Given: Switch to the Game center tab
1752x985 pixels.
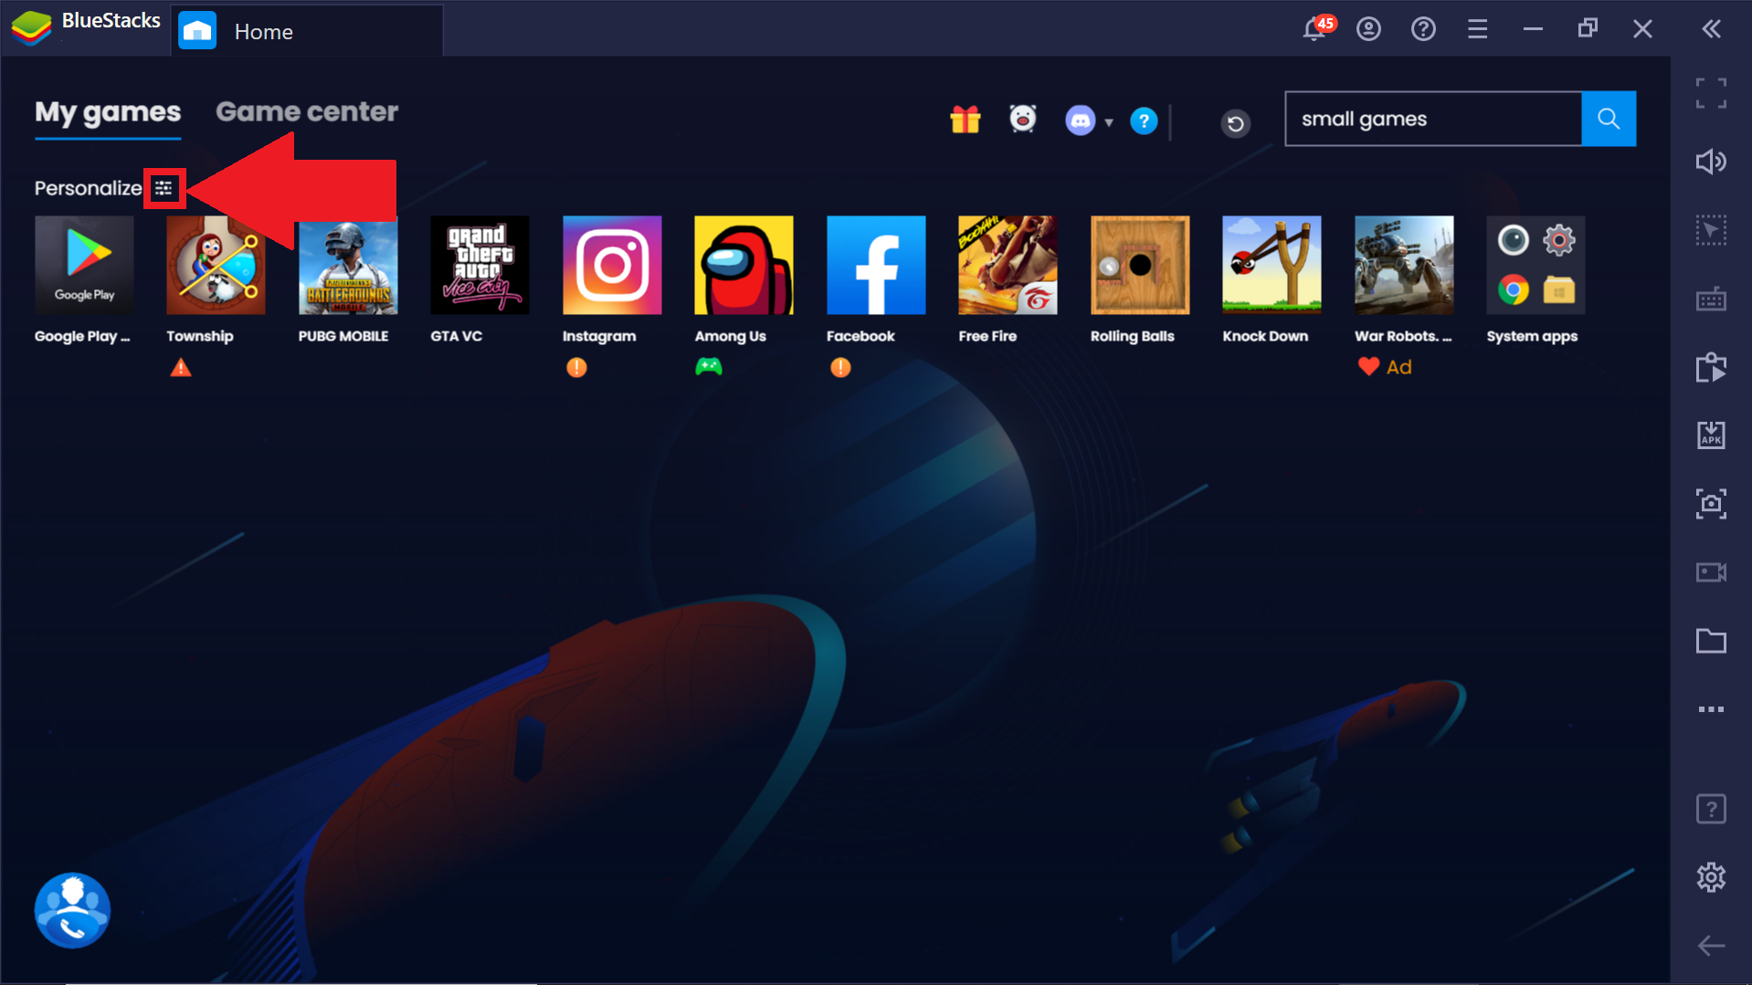Looking at the screenshot, I should 307,112.
